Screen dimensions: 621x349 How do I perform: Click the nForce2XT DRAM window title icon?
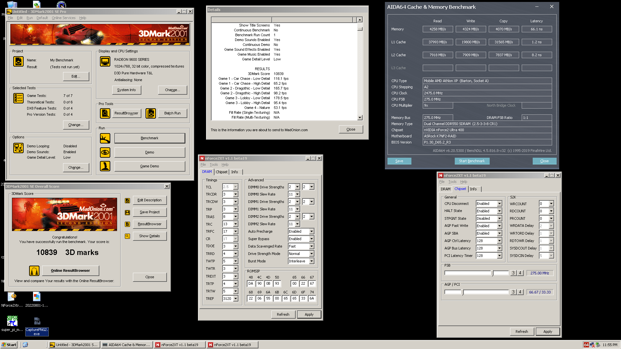[202, 158]
